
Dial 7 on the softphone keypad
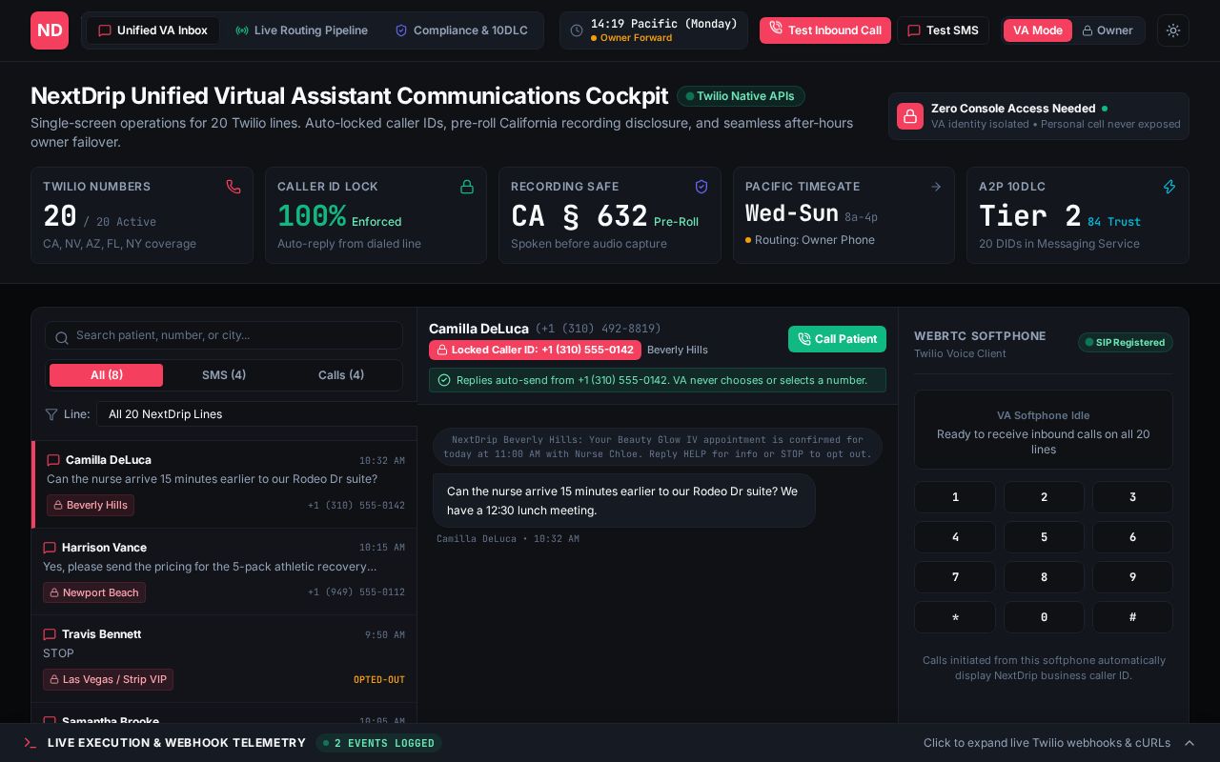click(955, 577)
